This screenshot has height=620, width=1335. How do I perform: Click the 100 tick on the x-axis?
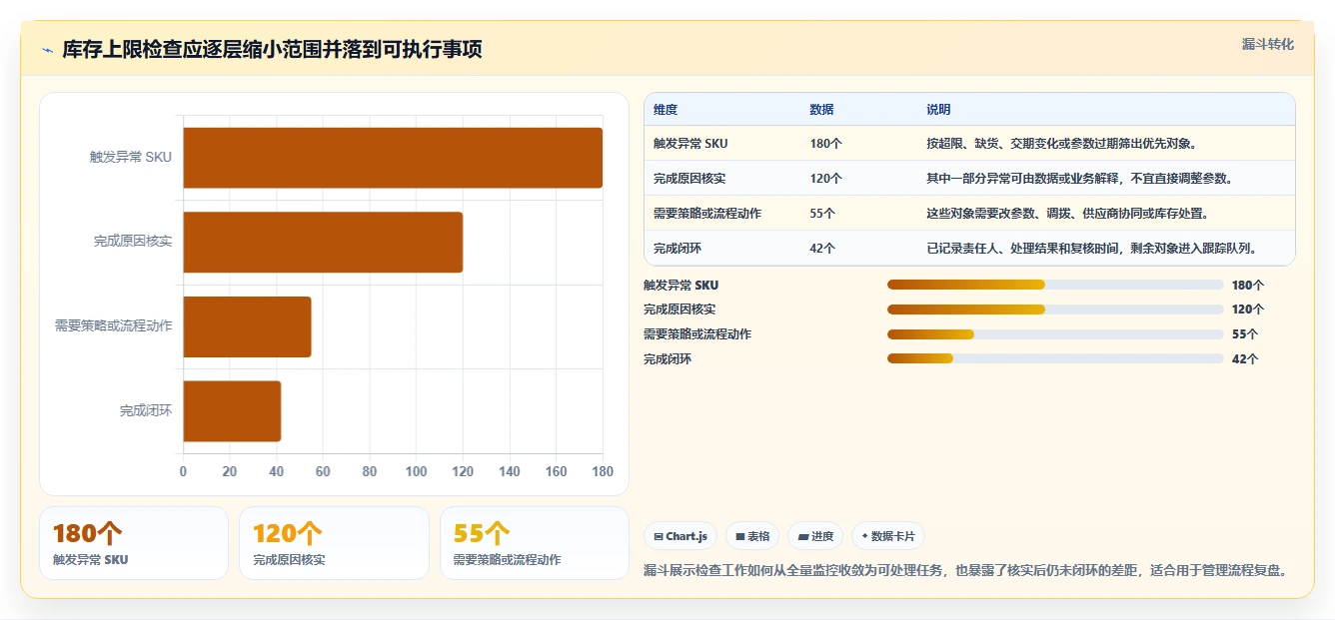pos(416,472)
